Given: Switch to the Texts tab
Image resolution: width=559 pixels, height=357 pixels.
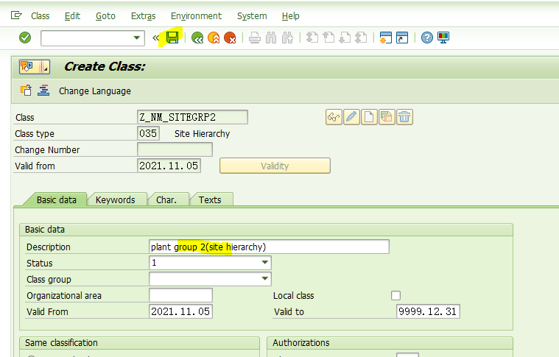Looking at the screenshot, I should pyautogui.click(x=210, y=199).
